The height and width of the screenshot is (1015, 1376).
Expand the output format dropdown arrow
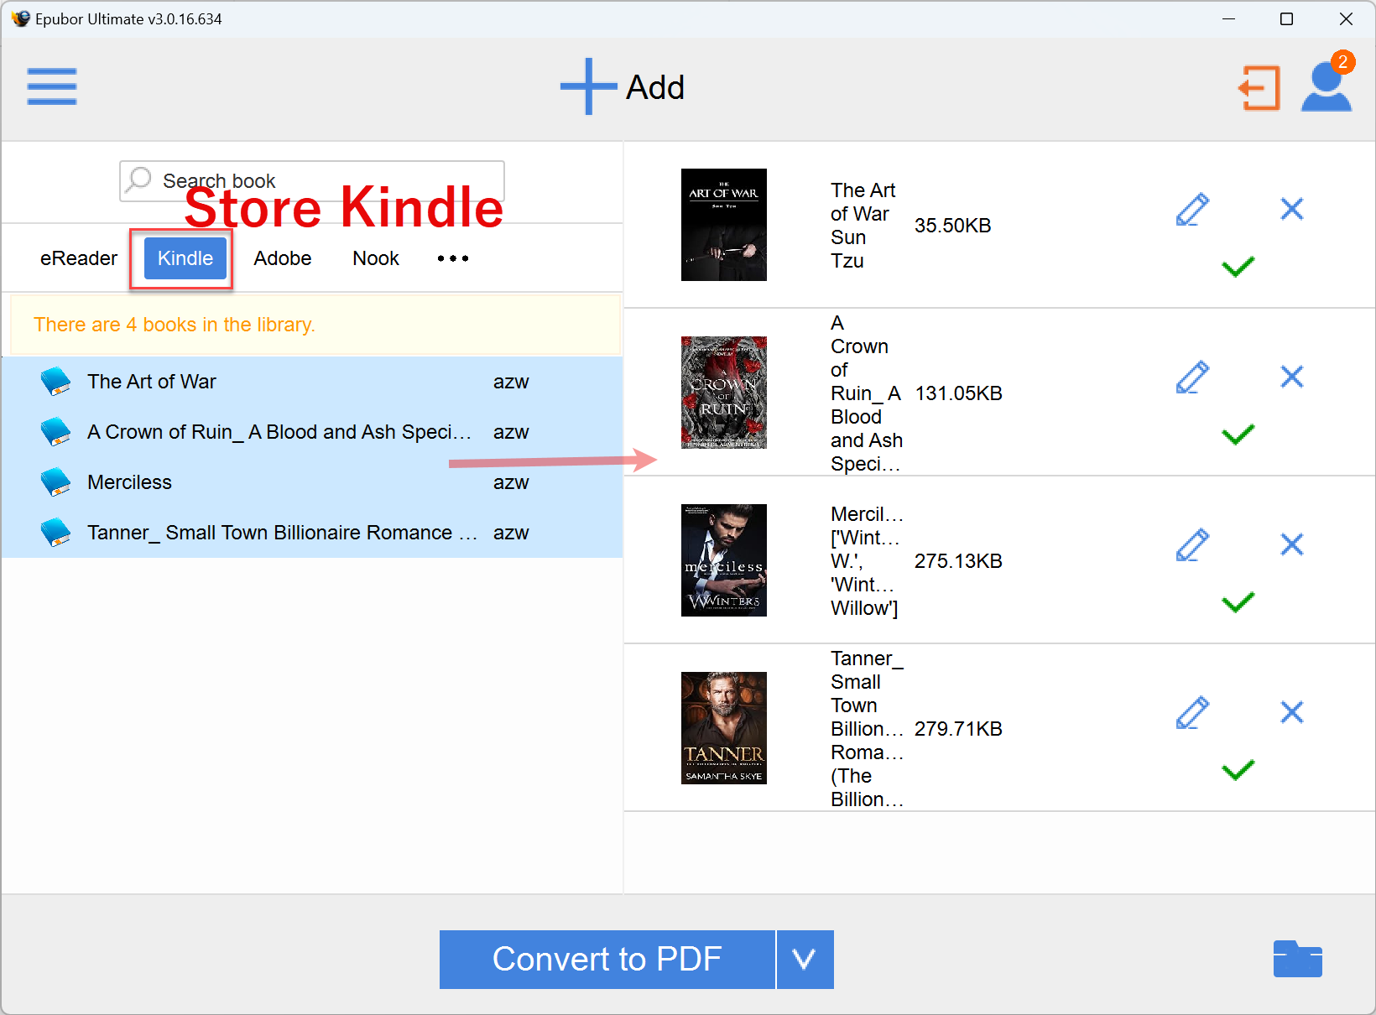[x=805, y=960]
